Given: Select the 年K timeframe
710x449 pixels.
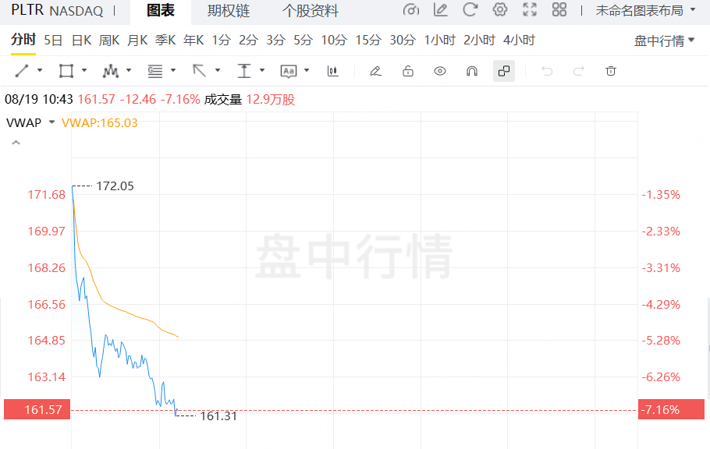Looking at the screenshot, I should pyautogui.click(x=193, y=41).
